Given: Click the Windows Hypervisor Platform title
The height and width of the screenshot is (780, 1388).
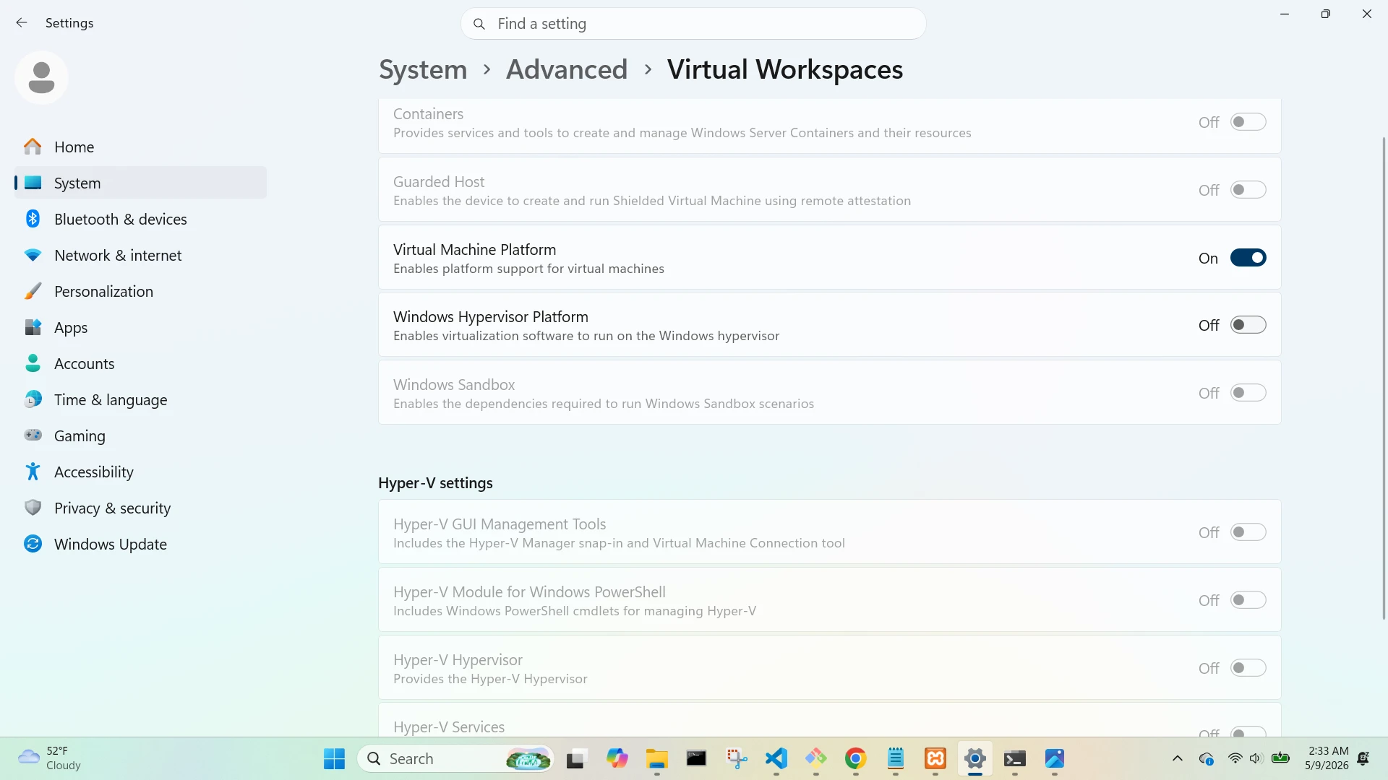Looking at the screenshot, I should pos(490,316).
